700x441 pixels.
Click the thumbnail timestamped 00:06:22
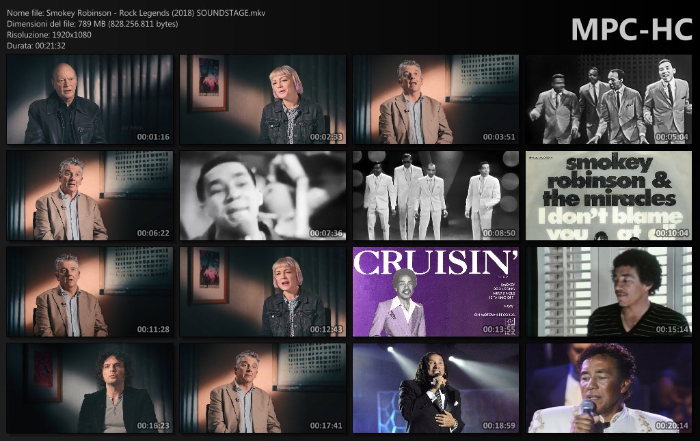click(x=90, y=196)
